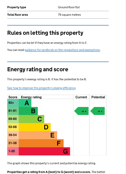The height and width of the screenshot is (174, 126).
Task: Click the Energy rating and score heading
Action: [38, 69]
